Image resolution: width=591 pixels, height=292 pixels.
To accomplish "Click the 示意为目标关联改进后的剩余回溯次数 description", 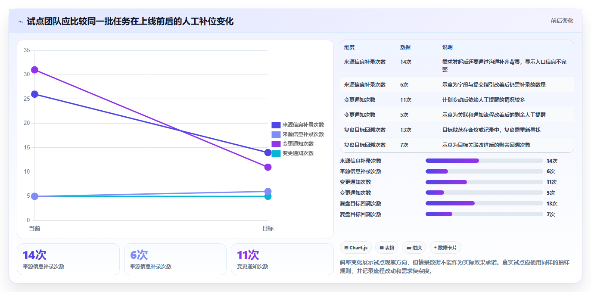I will pyautogui.click(x=486, y=145).
